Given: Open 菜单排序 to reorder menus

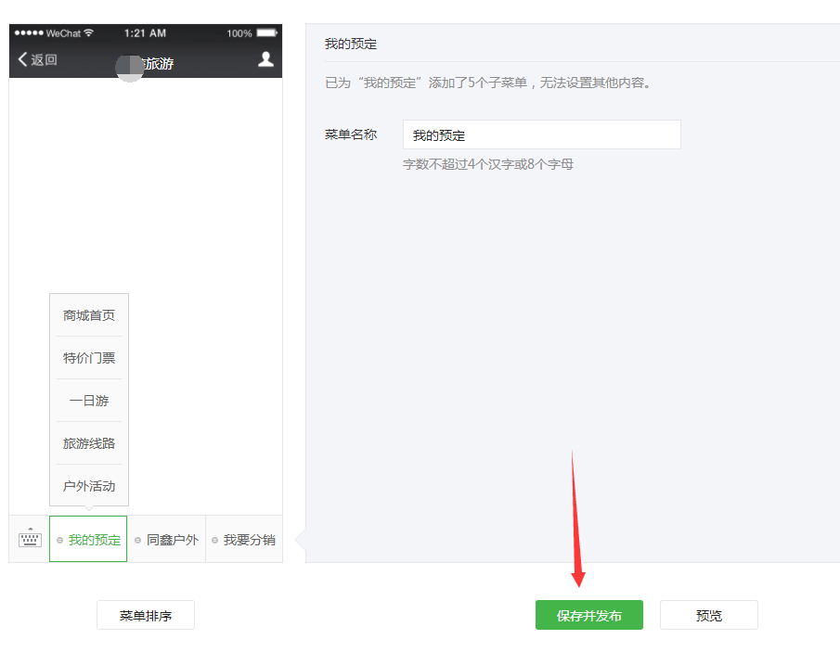Looking at the screenshot, I should click(146, 615).
